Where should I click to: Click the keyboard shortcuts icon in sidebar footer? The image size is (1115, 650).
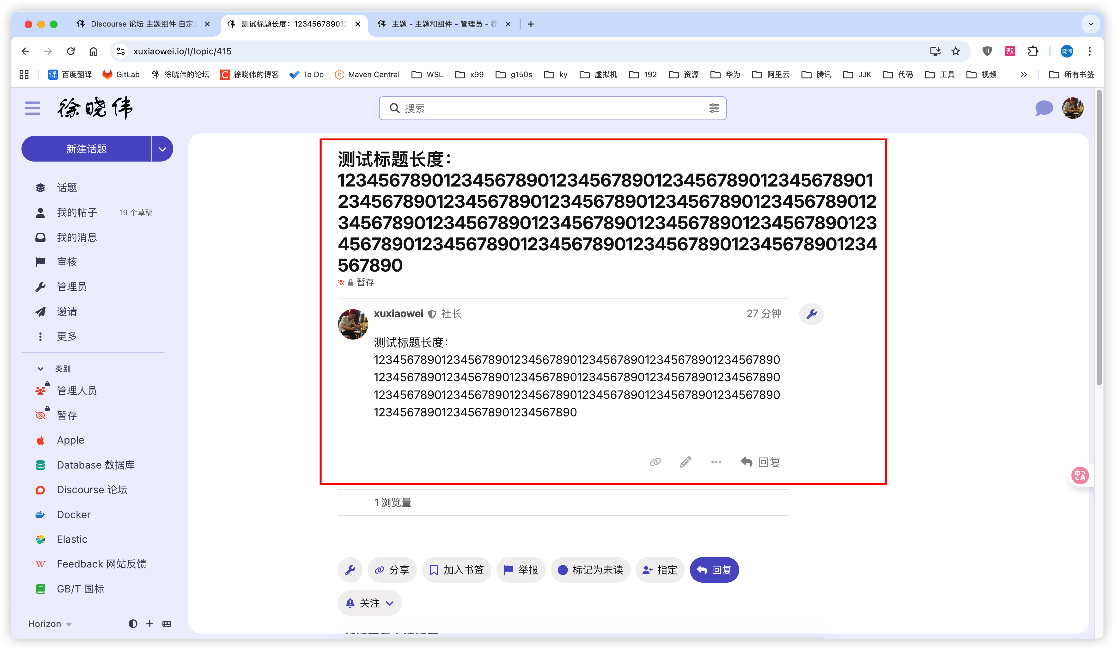pyautogui.click(x=167, y=623)
